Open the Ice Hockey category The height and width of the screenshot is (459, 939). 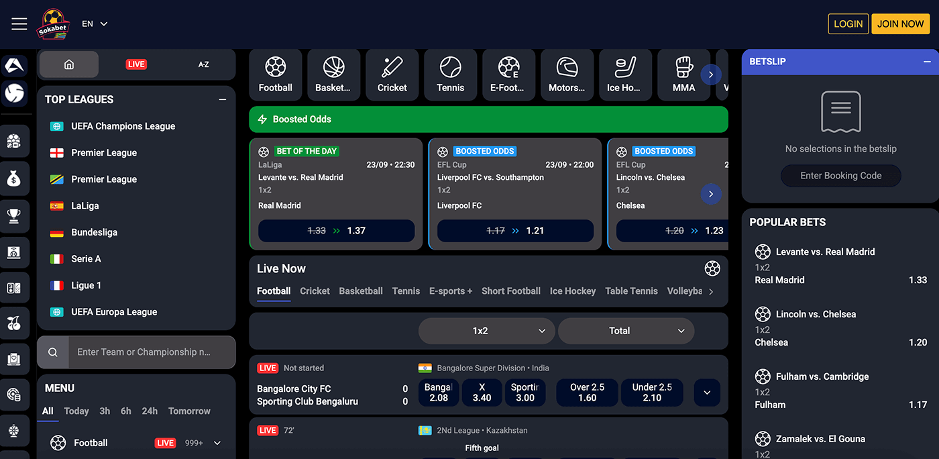click(x=625, y=74)
